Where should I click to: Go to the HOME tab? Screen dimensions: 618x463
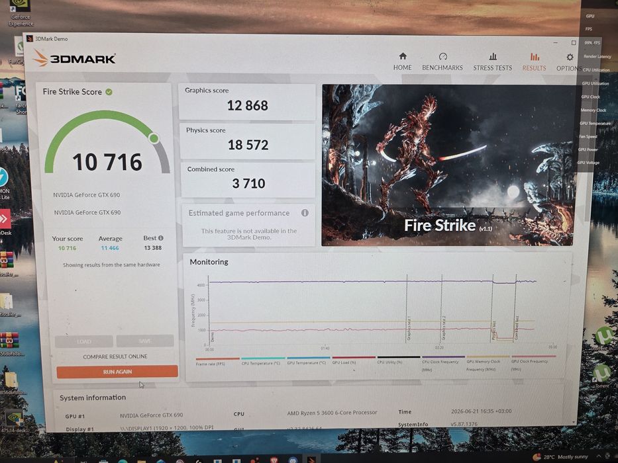coord(403,62)
